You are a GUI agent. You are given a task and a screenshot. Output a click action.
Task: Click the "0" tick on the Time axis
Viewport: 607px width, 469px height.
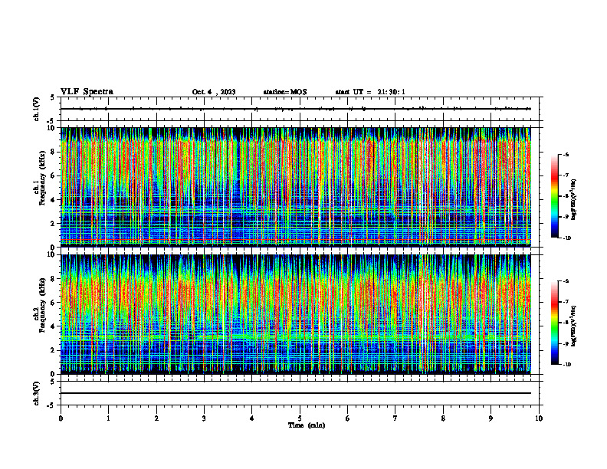[x=61, y=418]
